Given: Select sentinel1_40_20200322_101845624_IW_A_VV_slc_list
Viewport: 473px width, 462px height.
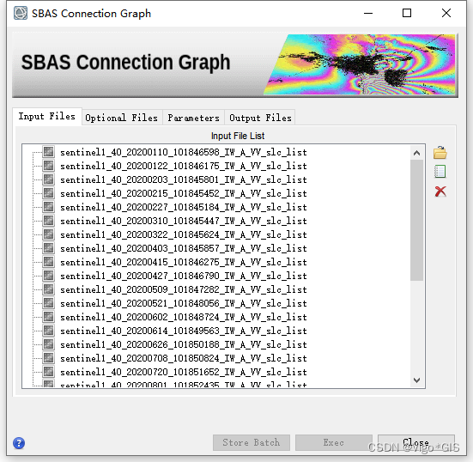Looking at the screenshot, I should pos(184,234).
